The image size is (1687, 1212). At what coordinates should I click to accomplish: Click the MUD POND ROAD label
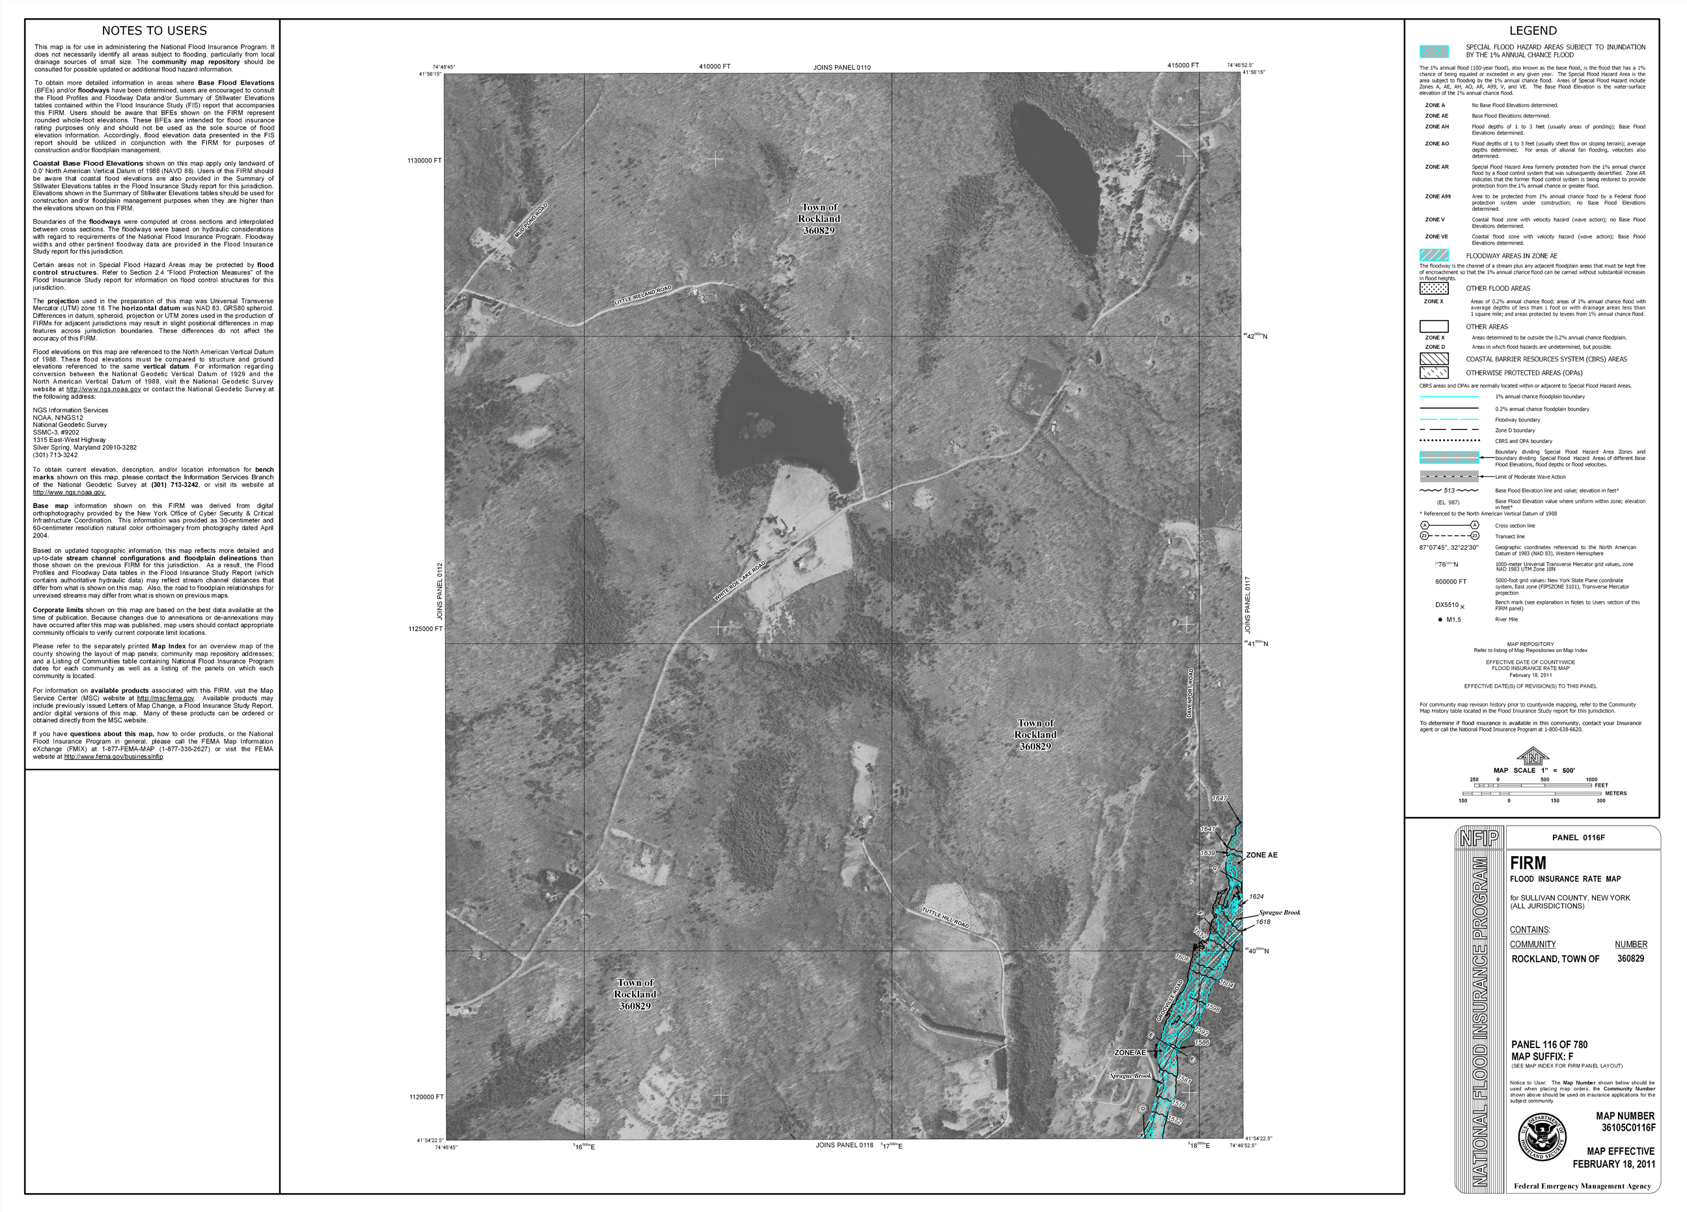(x=531, y=220)
